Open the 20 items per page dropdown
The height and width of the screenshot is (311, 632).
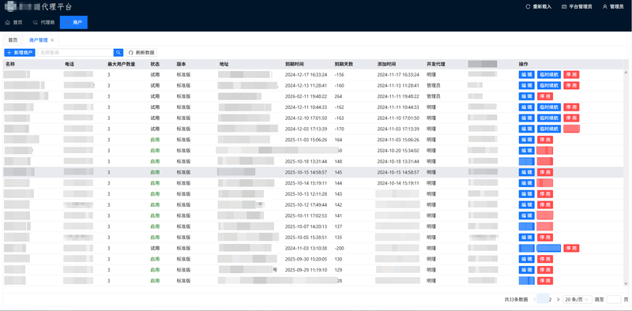577,299
